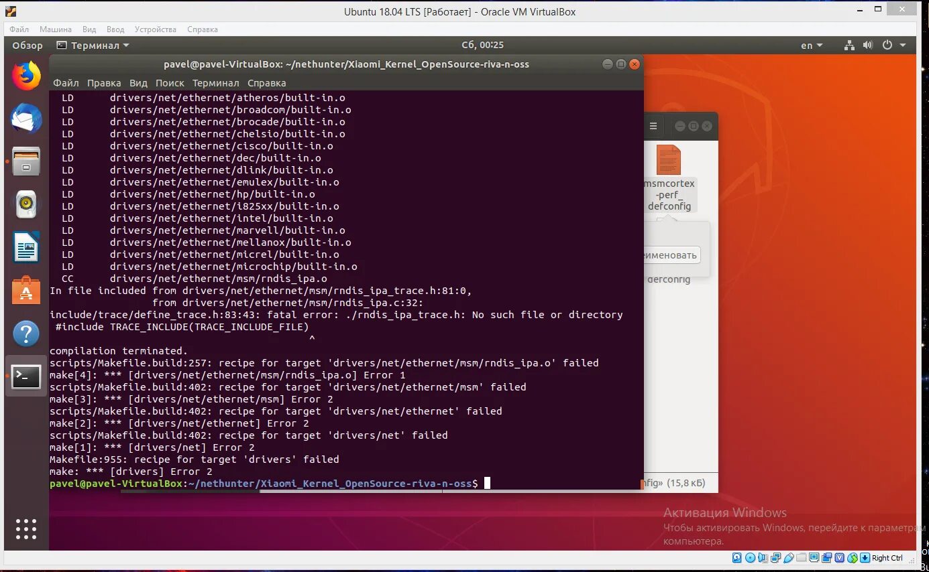Click the virtualization 'V' chip indicator

839,558
